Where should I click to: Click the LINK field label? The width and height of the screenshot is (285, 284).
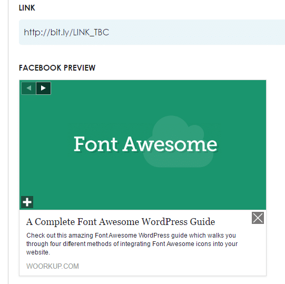click(27, 8)
